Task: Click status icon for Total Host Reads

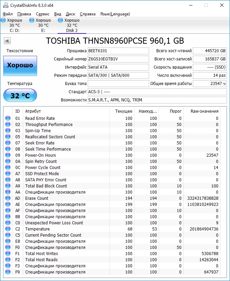Action: [x=8, y=259]
